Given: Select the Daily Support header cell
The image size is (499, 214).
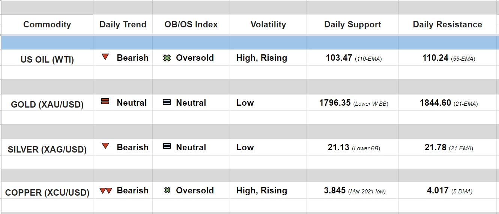Looking at the screenshot, I should tap(352, 25).
